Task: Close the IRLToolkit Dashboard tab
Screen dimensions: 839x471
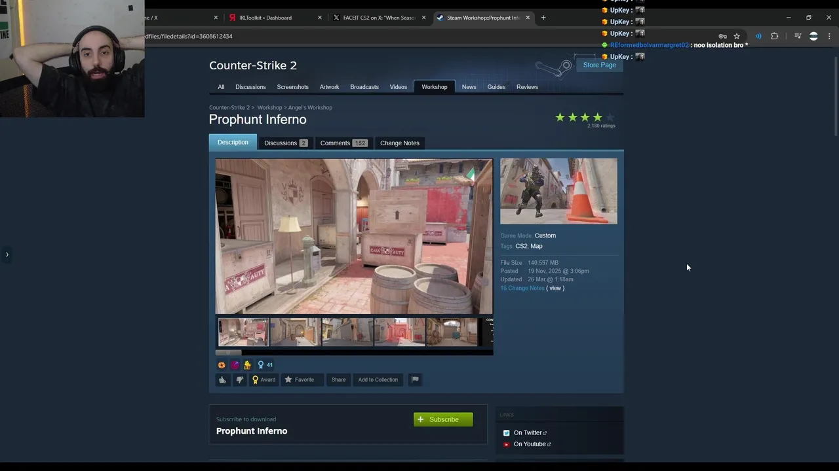Action: point(320,18)
